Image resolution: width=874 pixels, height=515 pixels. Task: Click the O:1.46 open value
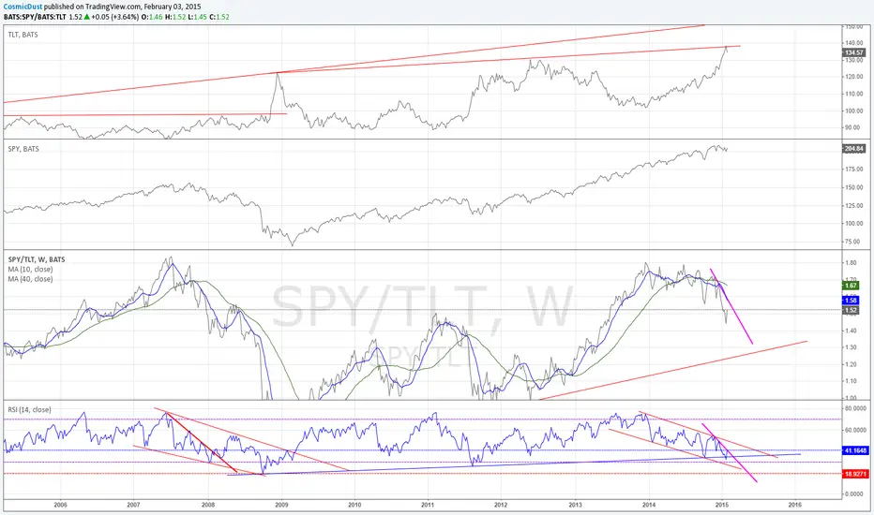[x=154, y=17]
